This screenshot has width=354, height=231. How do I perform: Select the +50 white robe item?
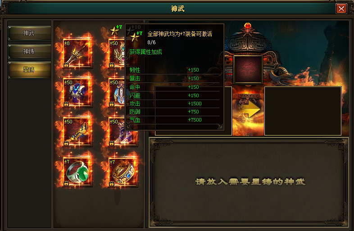pyautogui.click(x=116, y=92)
